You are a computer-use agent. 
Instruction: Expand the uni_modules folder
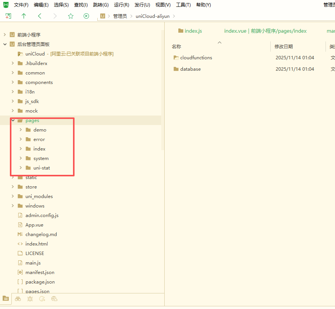(13, 196)
